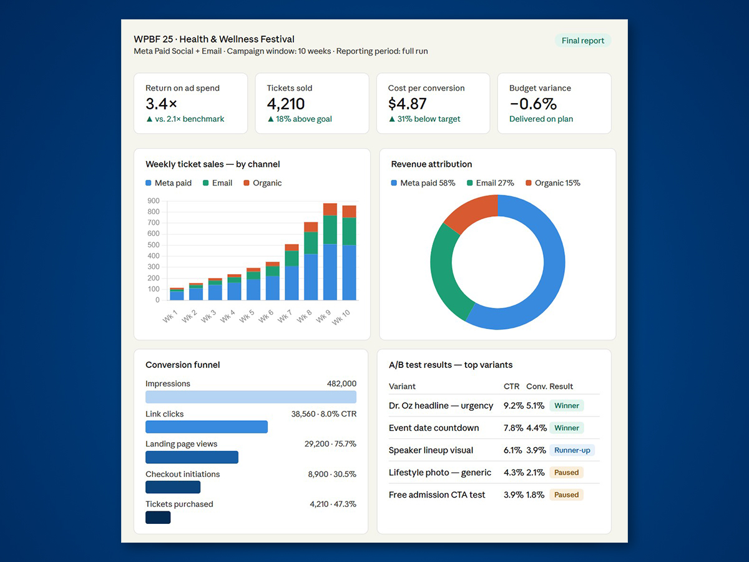Click the Runner-up badge for Speaker lineup visual

[572, 450]
